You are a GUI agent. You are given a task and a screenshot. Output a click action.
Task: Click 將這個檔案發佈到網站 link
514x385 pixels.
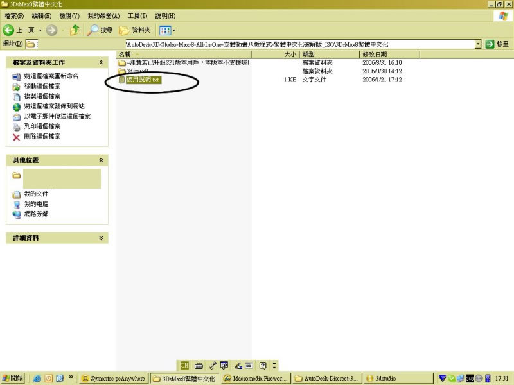click(x=55, y=106)
